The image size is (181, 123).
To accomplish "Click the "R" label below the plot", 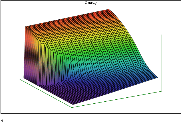I will 2,121.
